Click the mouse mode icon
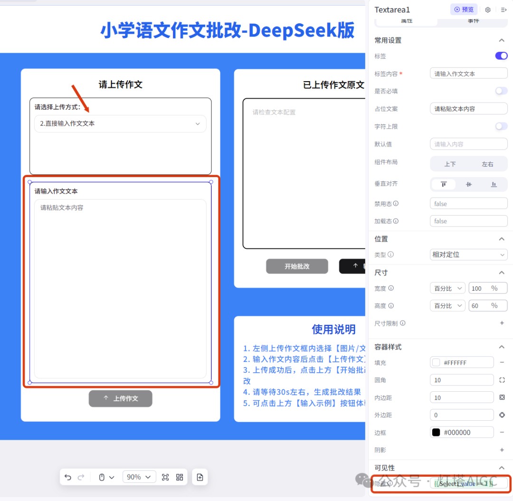This screenshot has width=513, height=501. coord(102,477)
